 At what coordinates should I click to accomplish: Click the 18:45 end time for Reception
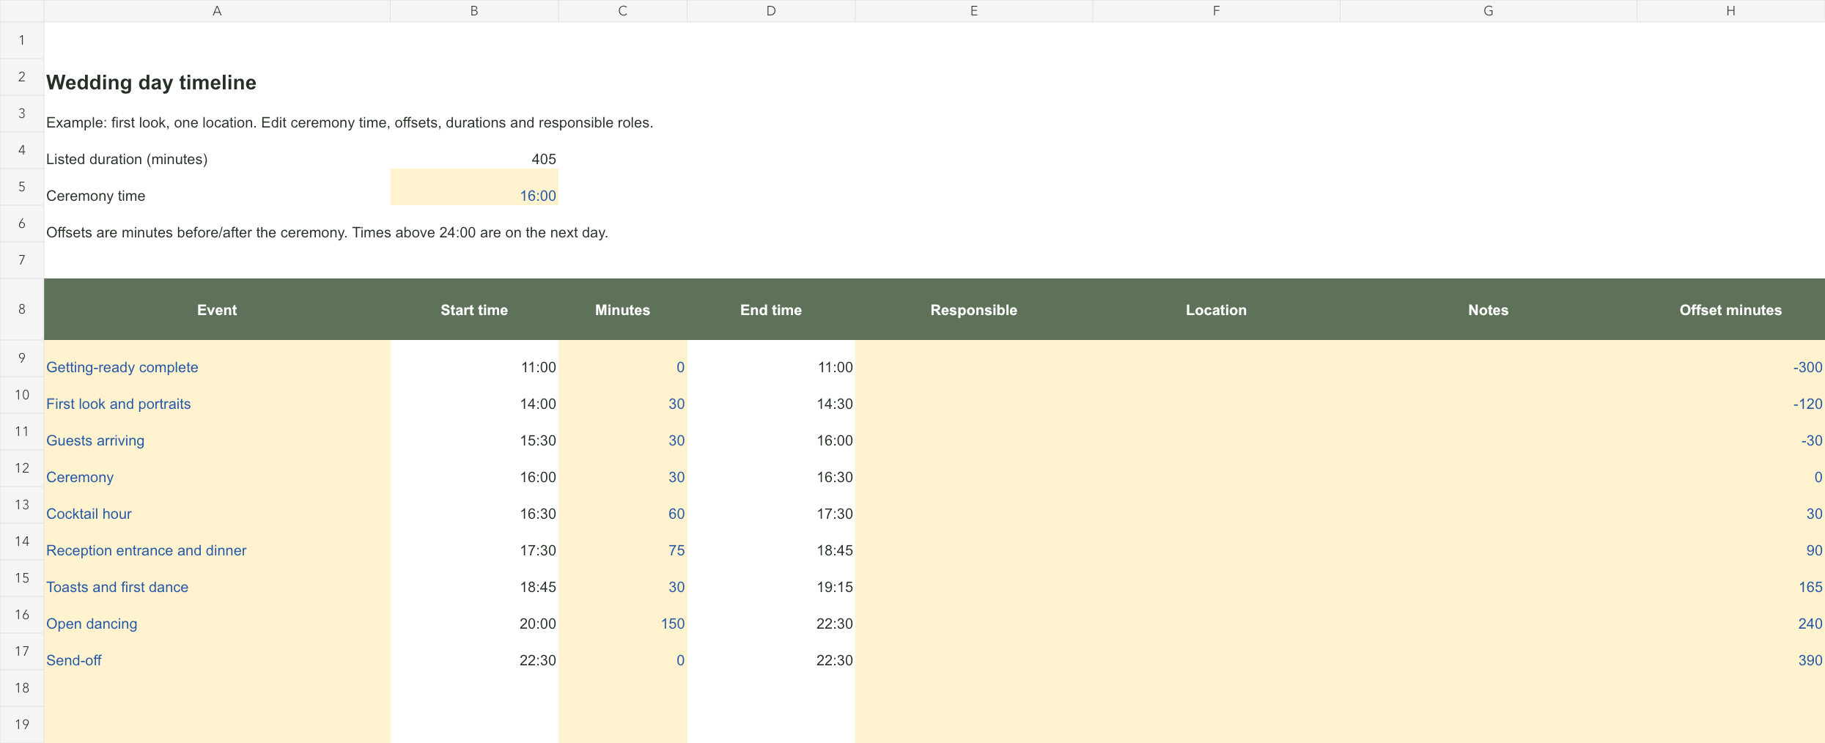[771, 541]
